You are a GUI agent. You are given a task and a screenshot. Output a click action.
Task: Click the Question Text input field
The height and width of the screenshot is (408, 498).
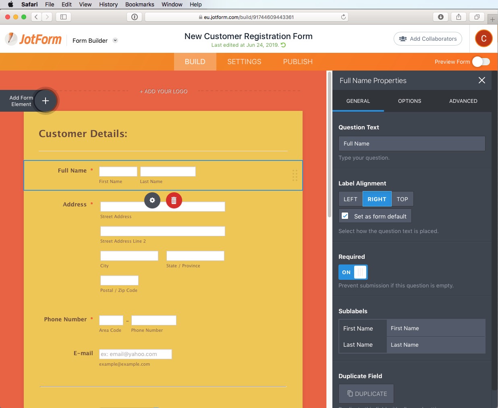(x=412, y=144)
